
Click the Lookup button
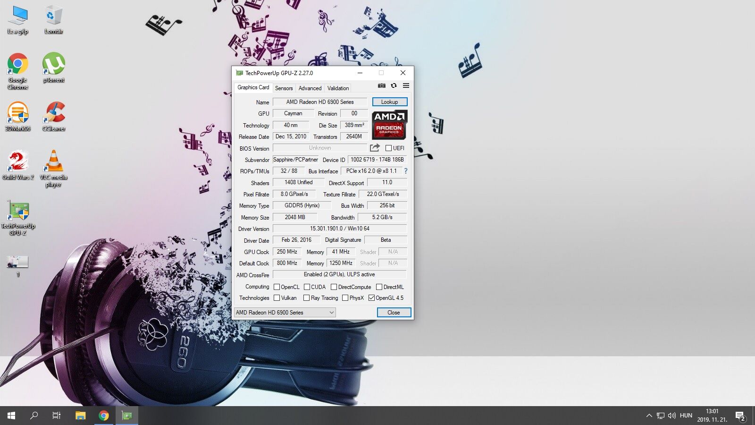[x=389, y=102]
